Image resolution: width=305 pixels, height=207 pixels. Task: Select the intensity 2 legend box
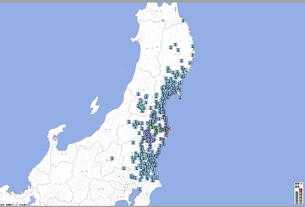coord(297,199)
